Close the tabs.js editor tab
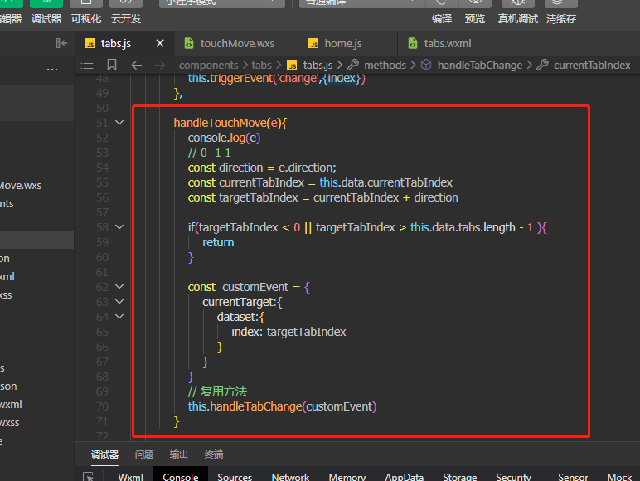 click(x=160, y=43)
